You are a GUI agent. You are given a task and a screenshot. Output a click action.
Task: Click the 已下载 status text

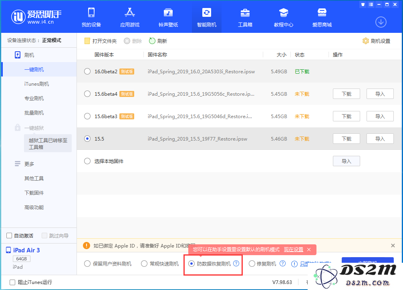coord(302,71)
